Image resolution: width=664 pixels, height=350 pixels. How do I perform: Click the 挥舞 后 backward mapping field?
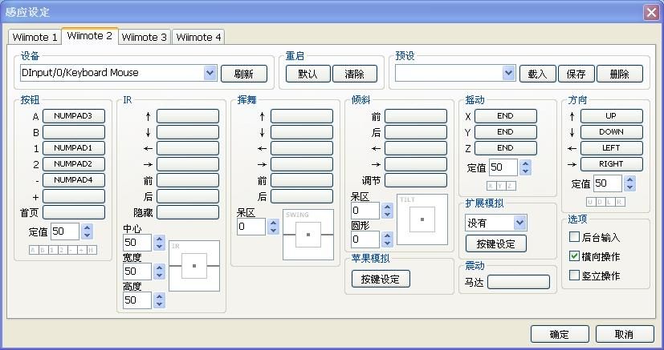coord(302,196)
